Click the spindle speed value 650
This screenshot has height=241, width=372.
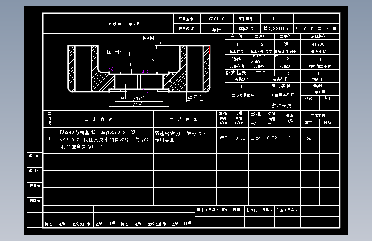coord(224,138)
